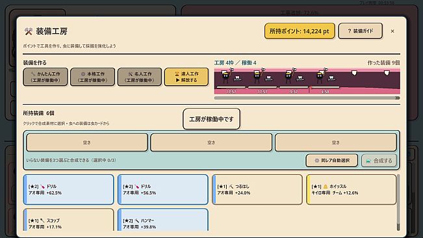This screenshot has height=238, width=423.
Task: Open the 装備ガイド help button
Action: tap(361, 31)
